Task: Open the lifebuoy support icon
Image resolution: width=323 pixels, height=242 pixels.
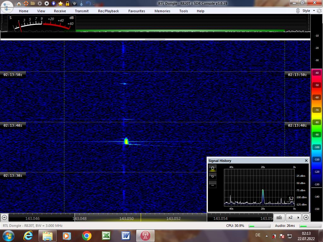Action: [x=26, y=3]
